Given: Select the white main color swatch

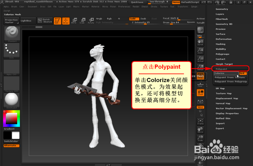Looking at the screenshot, I should point(16,135).
